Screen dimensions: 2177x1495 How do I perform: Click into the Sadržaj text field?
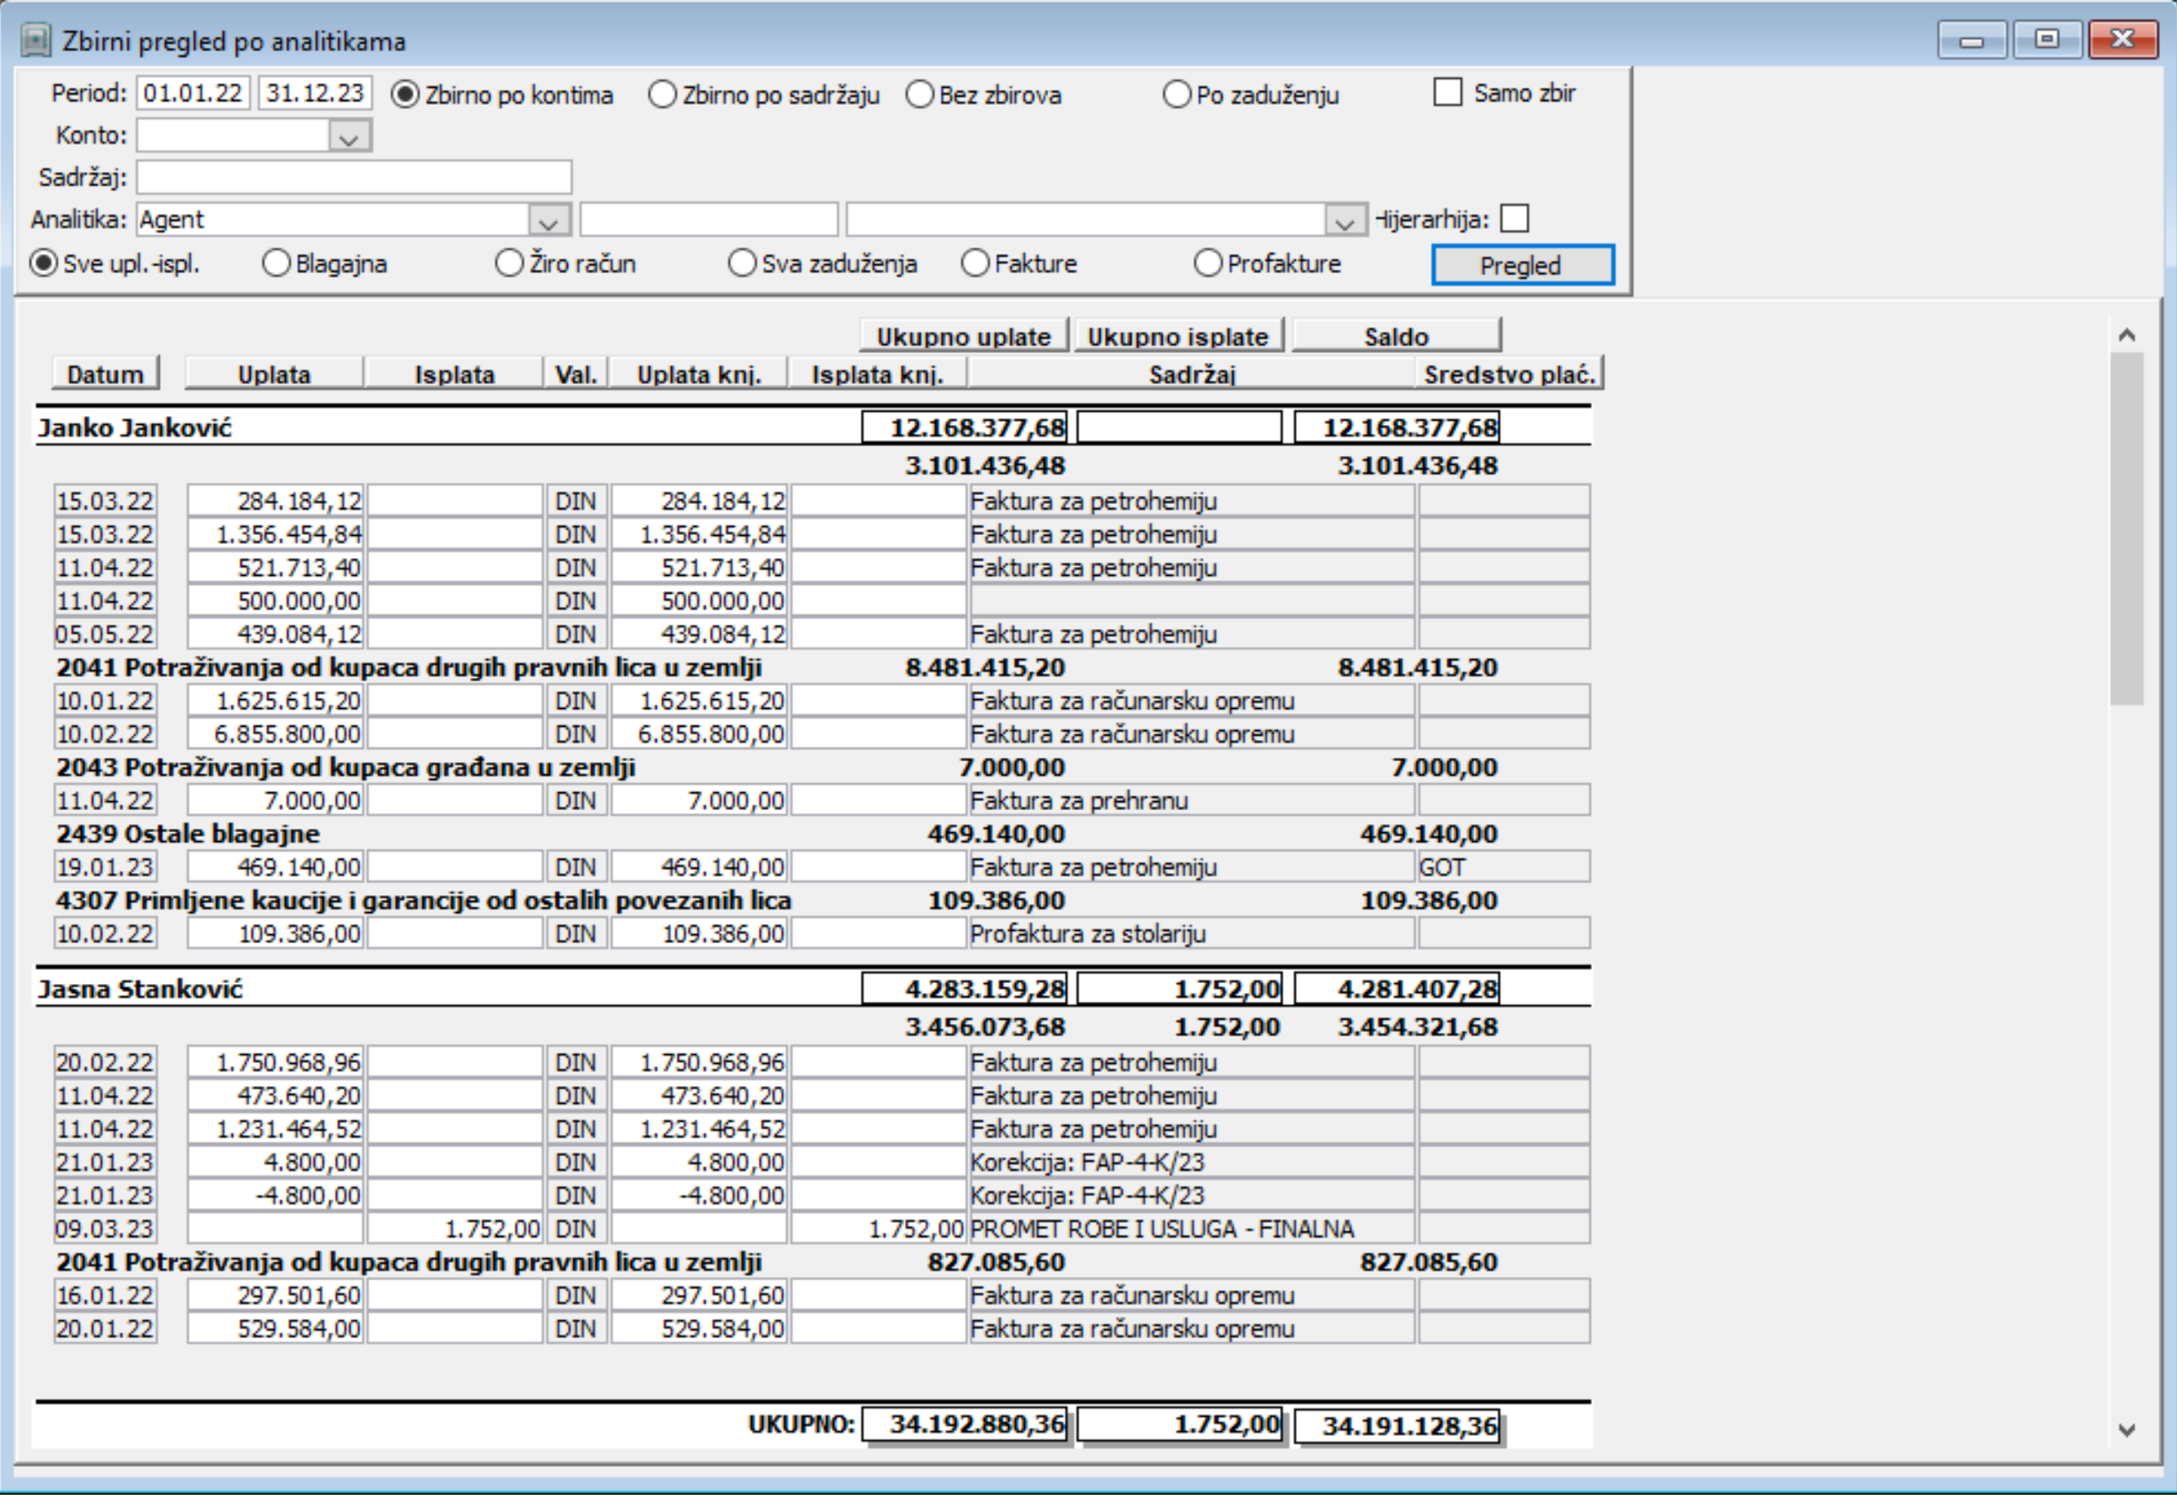click(x=354, y=177)
